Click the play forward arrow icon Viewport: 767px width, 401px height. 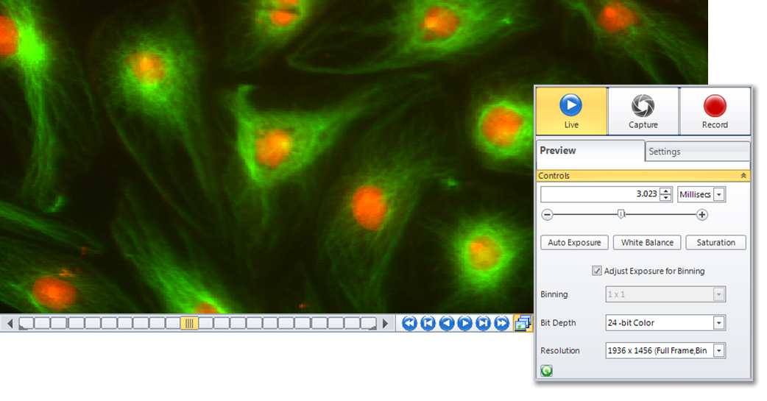tap(464, 324)
